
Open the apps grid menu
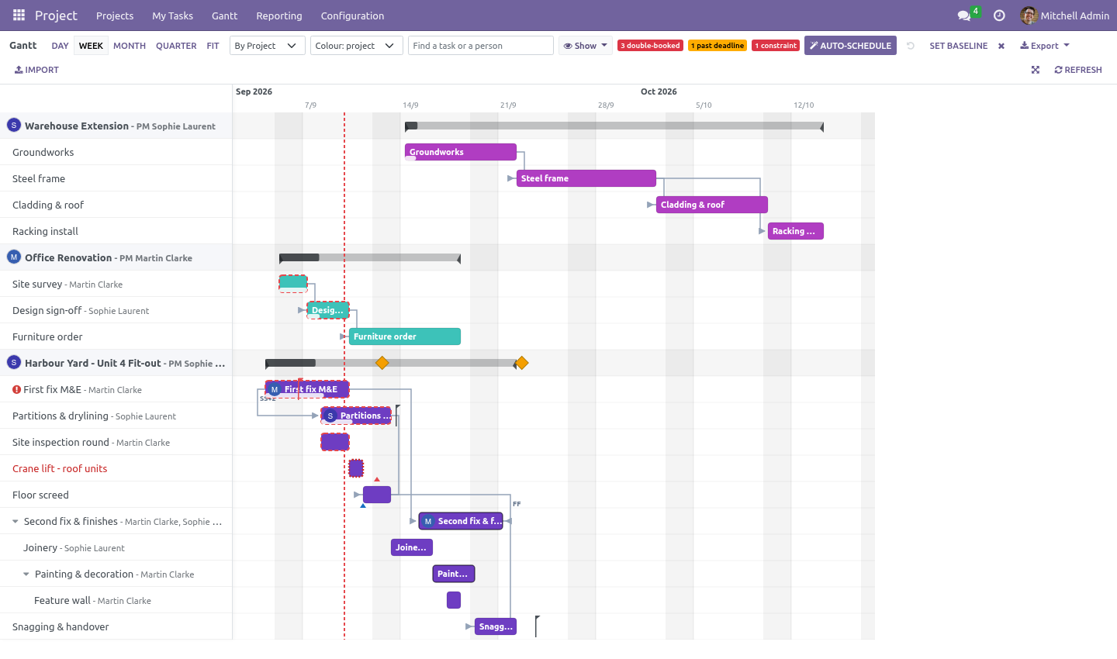point(19,16)
